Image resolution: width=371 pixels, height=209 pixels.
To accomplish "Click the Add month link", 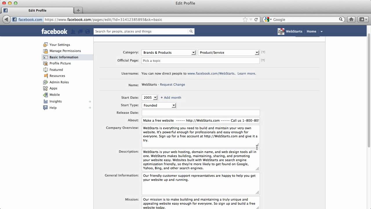I will tap(171, 98).
